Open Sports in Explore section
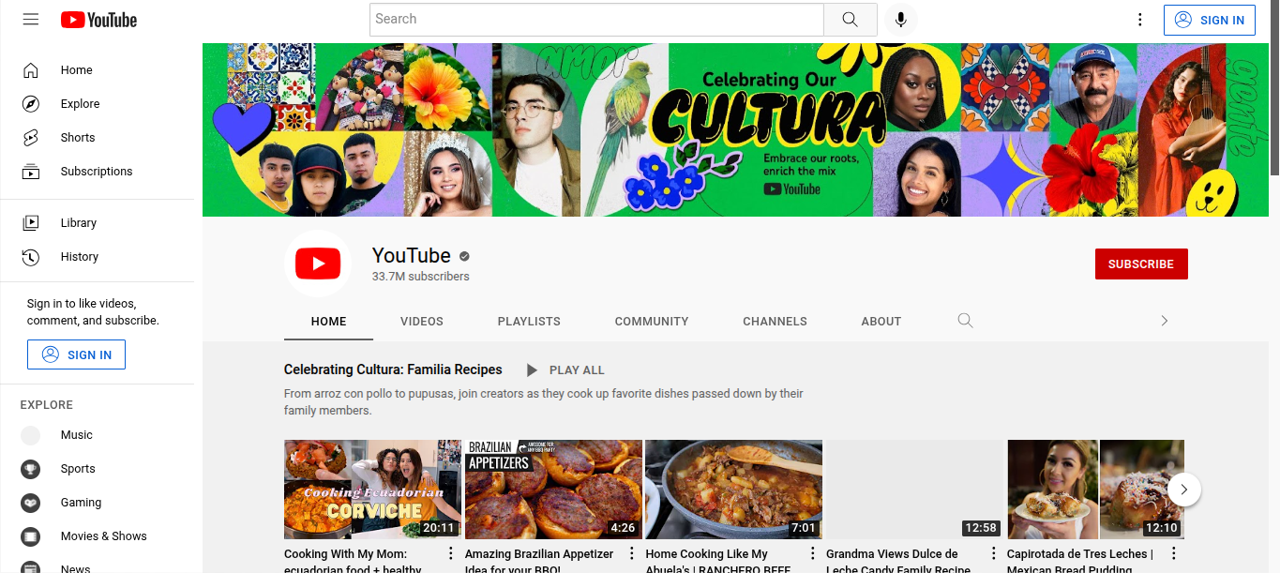Viewport: 1280px width, 573px height. coord(98,469)
